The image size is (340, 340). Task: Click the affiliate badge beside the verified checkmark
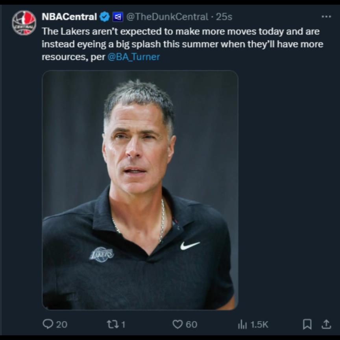click(x=117, y=17)
